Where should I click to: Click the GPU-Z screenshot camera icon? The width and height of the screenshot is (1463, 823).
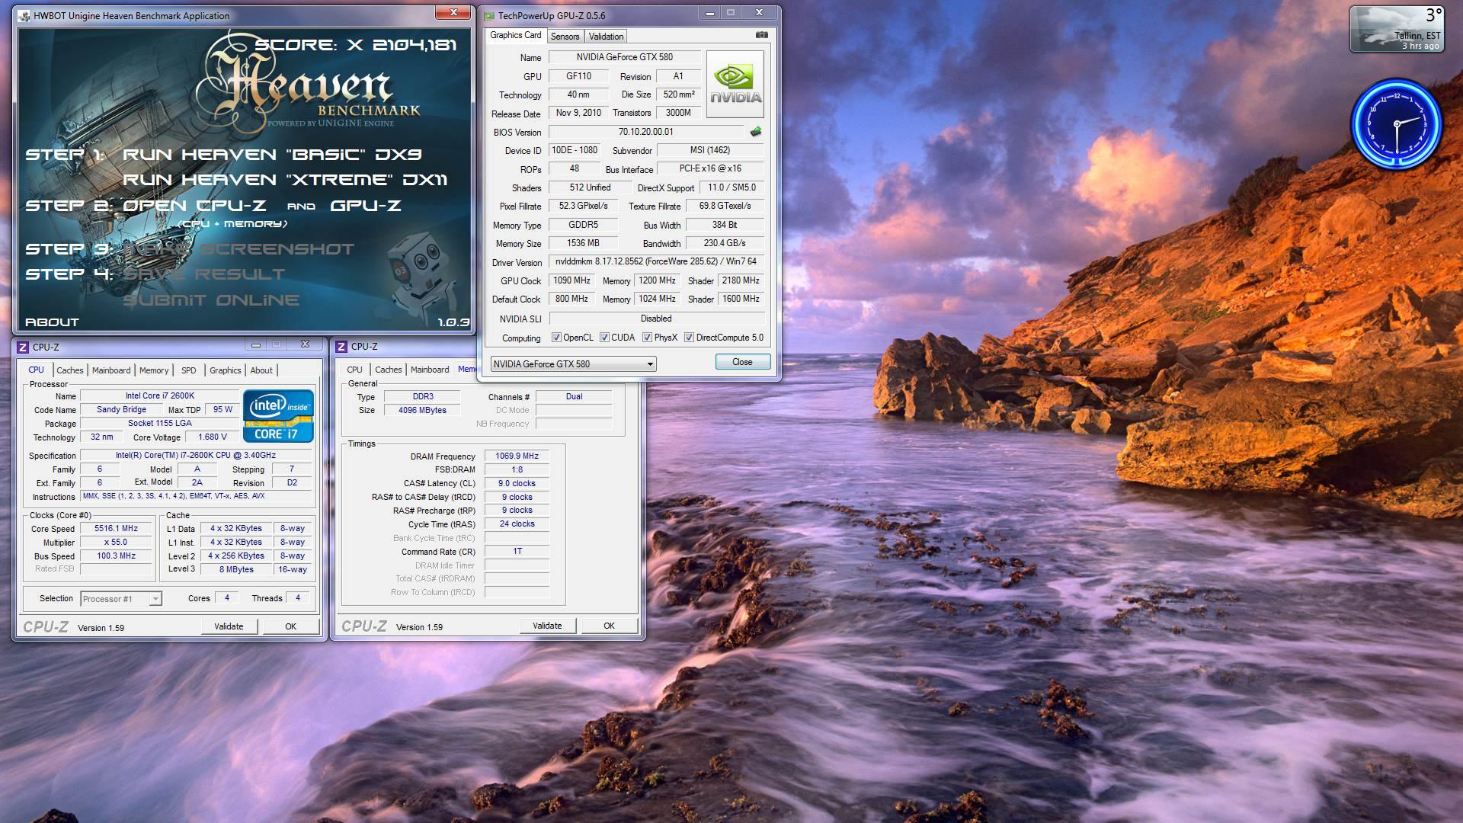[761, 35]
